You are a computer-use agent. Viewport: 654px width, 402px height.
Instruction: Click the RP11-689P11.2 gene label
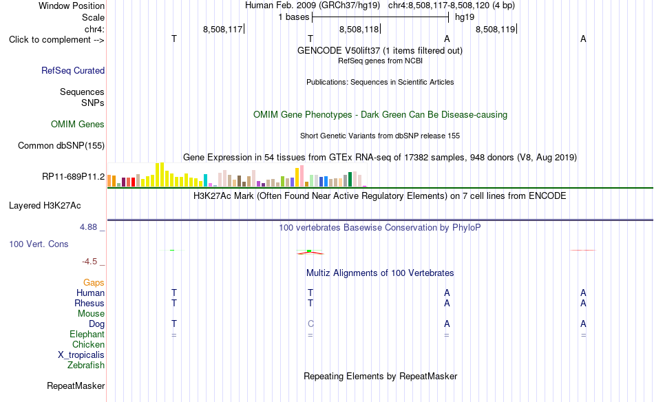pyautogui.click(x=74, y=177)
